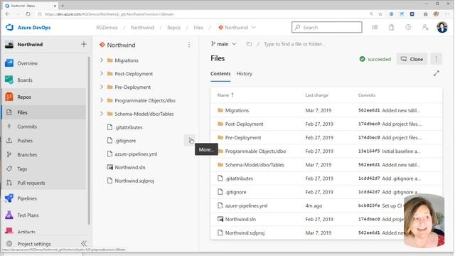This screenshot has width=455, height=256.
Task: Go to Files breadcrumb link
Action: [x=198, y=27]
